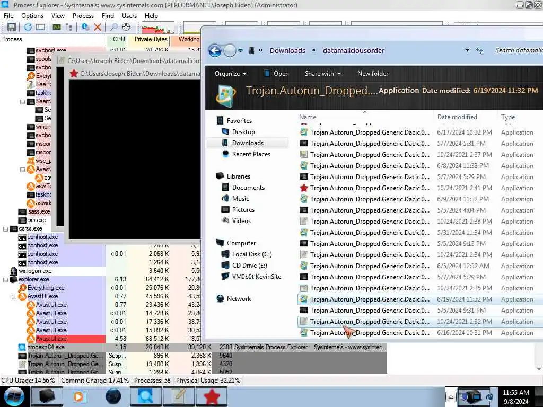543x407 pixels.
Task: Toggle the process tree view toolbar icon
Action: [68, 27]
